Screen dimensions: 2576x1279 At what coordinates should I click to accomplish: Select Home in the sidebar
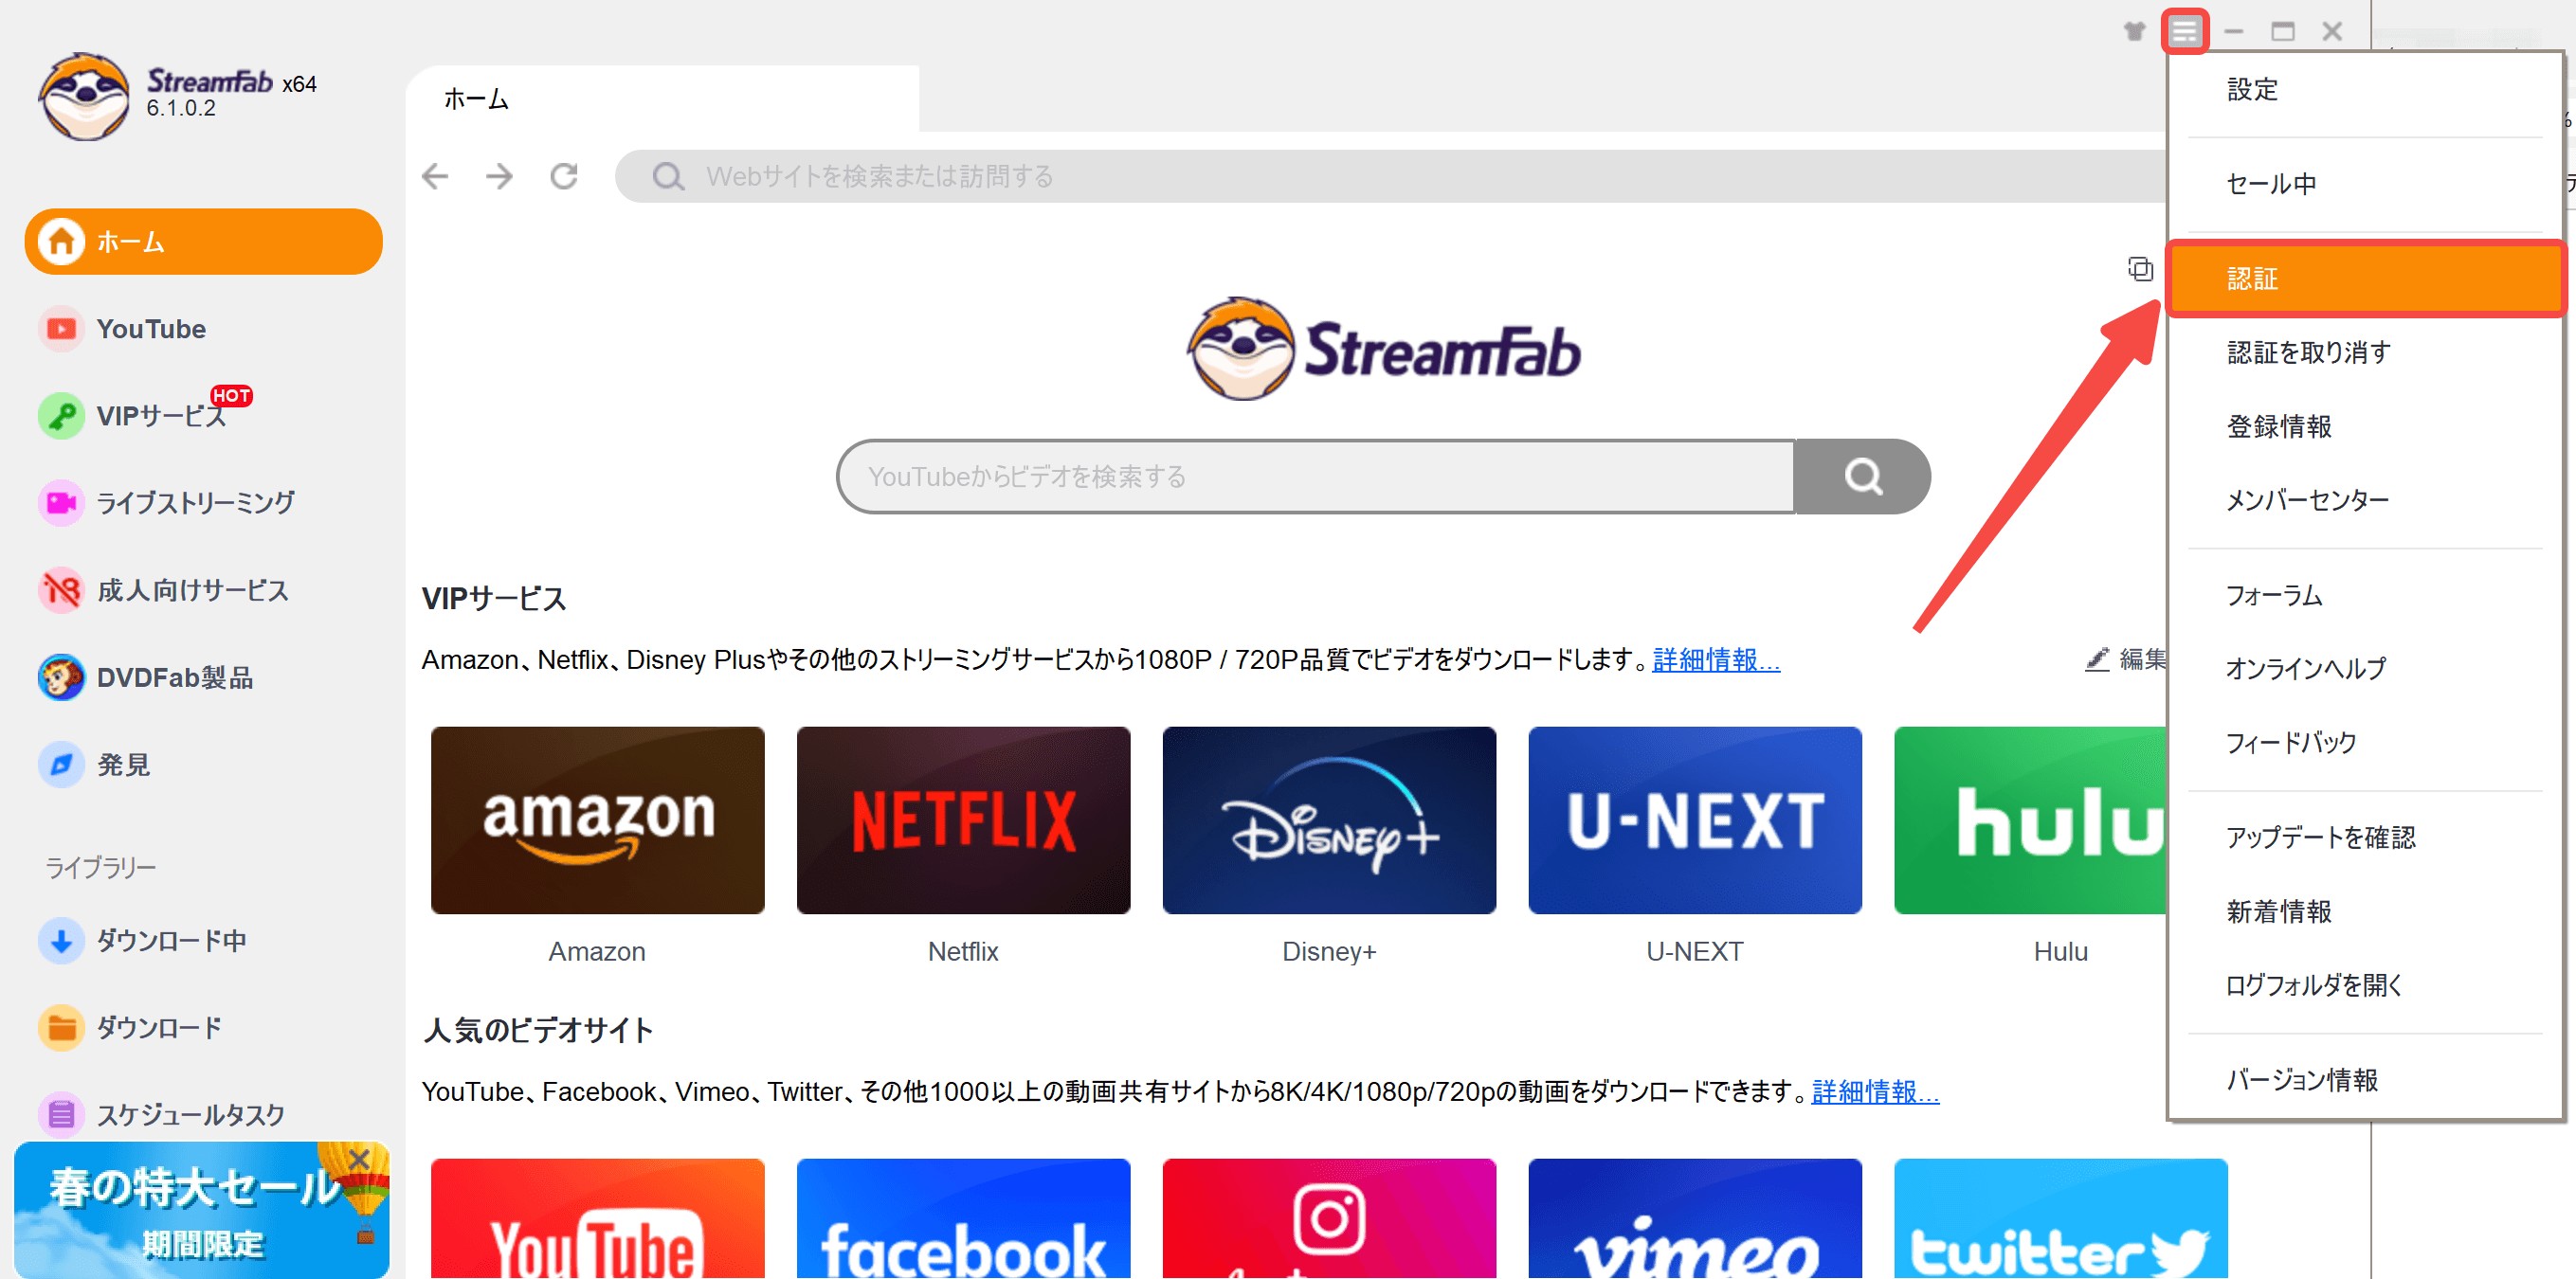coord(203,242)
